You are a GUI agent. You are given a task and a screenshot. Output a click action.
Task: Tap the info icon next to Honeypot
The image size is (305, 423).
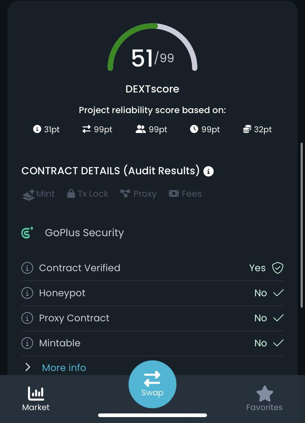coord(27,293)
